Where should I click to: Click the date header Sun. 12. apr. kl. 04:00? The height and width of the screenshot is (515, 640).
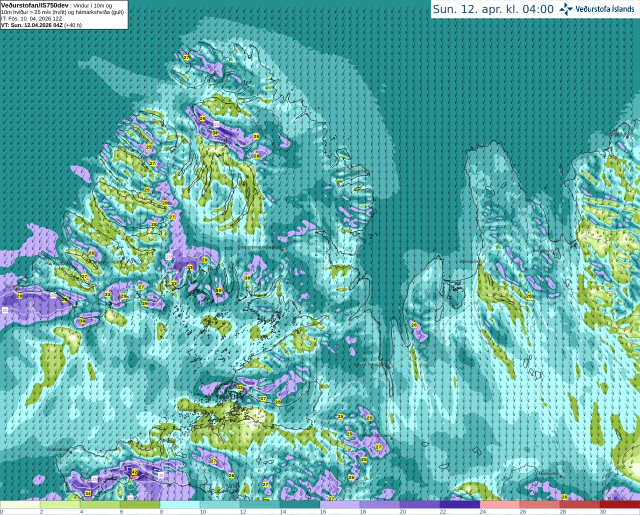click(x=493, y=9)
